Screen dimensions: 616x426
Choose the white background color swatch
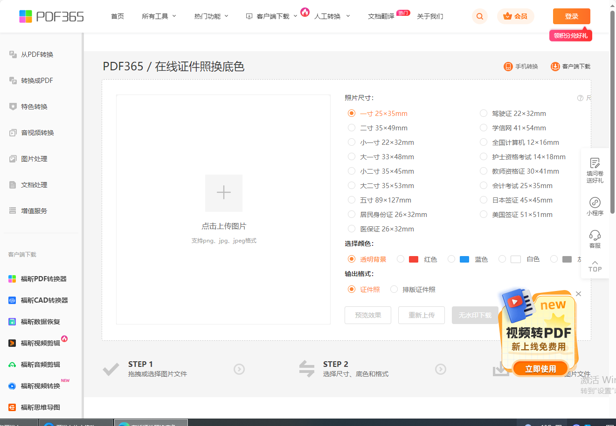click(x=516, y=259)
